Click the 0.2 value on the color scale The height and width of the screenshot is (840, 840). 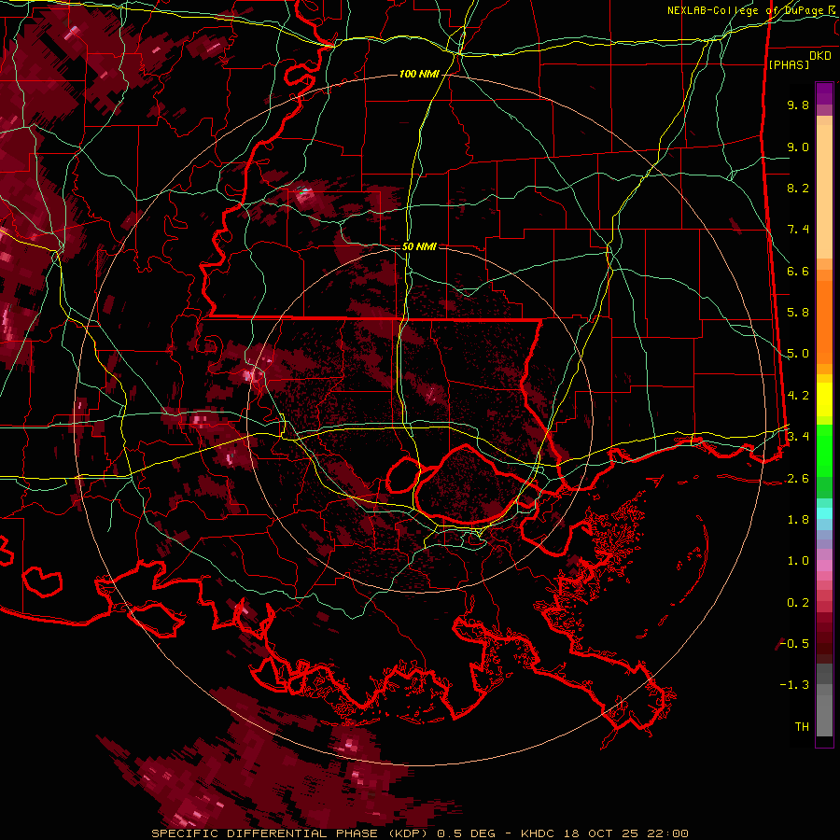[x=798, y=603]
